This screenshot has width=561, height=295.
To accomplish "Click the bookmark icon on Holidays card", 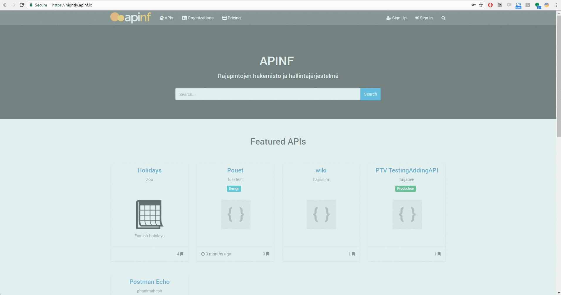I will coord(182,254).
